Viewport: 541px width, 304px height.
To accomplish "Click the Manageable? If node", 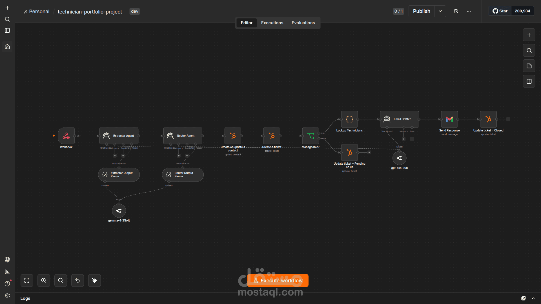I will click(311, 136).
